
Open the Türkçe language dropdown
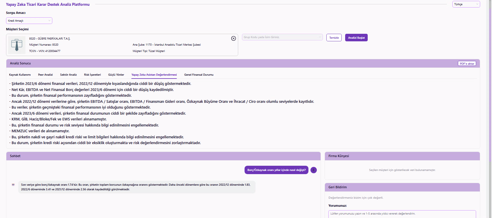click(466, 4)
